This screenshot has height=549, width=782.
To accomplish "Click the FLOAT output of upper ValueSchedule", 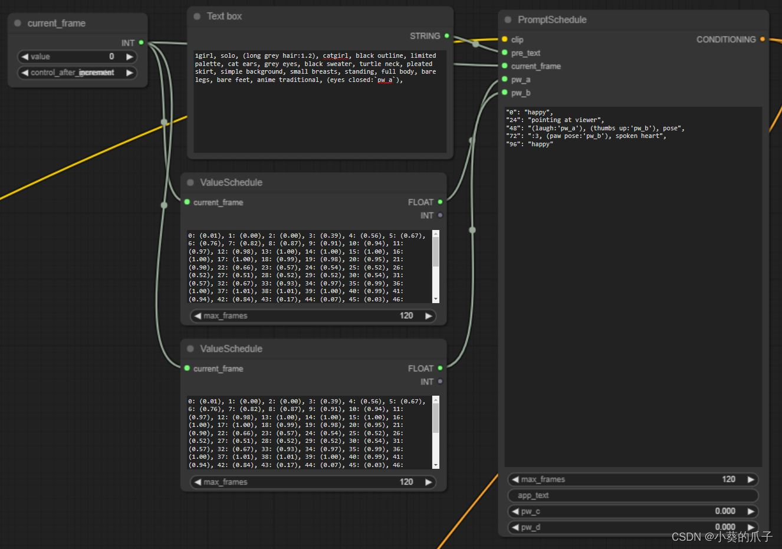I will click(x=441, y=202).
